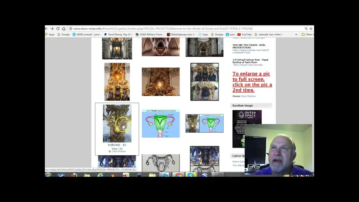Open the logo bookmark

pyautogui.click(x=203, y=35)
